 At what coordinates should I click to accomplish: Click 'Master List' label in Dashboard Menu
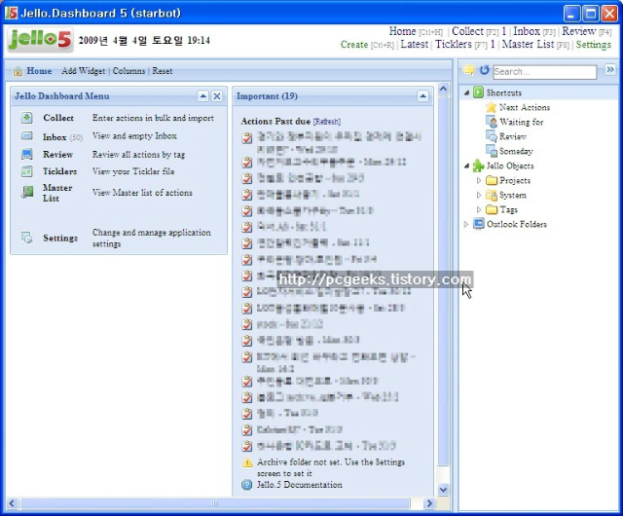click(57, 193)
